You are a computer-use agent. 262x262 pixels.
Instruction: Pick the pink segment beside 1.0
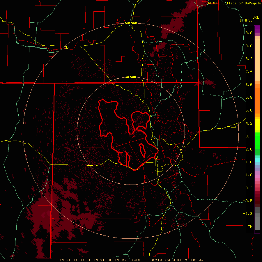[x=257, y=176]
